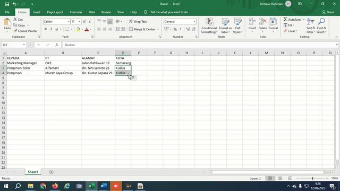Viewport: 340px width, 191px height.
Task: Click Tell me what you want to do
Action: coord(169,12)
